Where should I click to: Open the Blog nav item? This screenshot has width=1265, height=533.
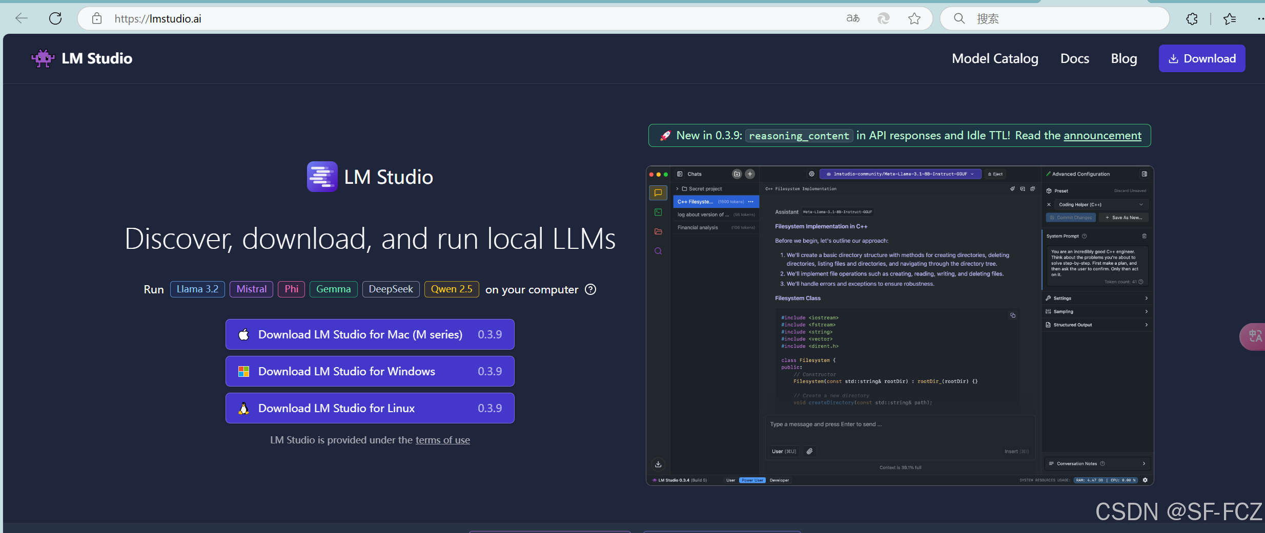pos(1124,58)
